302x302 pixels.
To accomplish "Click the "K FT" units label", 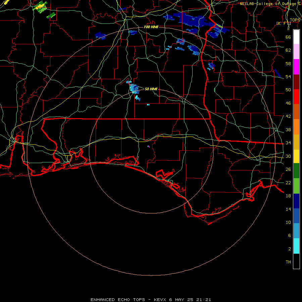I will pos(284,23).
